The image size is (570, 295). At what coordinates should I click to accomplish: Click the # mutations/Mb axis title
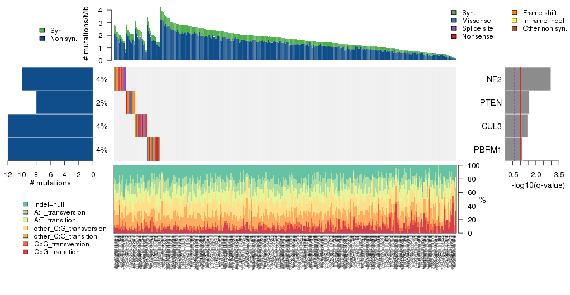tap(85, 35)
